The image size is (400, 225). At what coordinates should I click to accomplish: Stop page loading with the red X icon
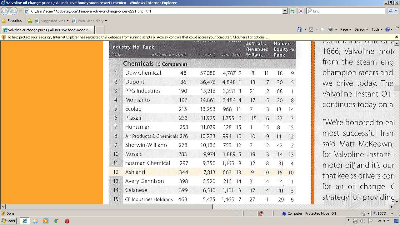click(301, 11)
